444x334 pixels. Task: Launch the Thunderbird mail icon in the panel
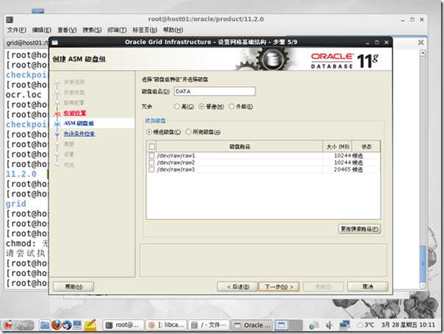click(67, 325)
